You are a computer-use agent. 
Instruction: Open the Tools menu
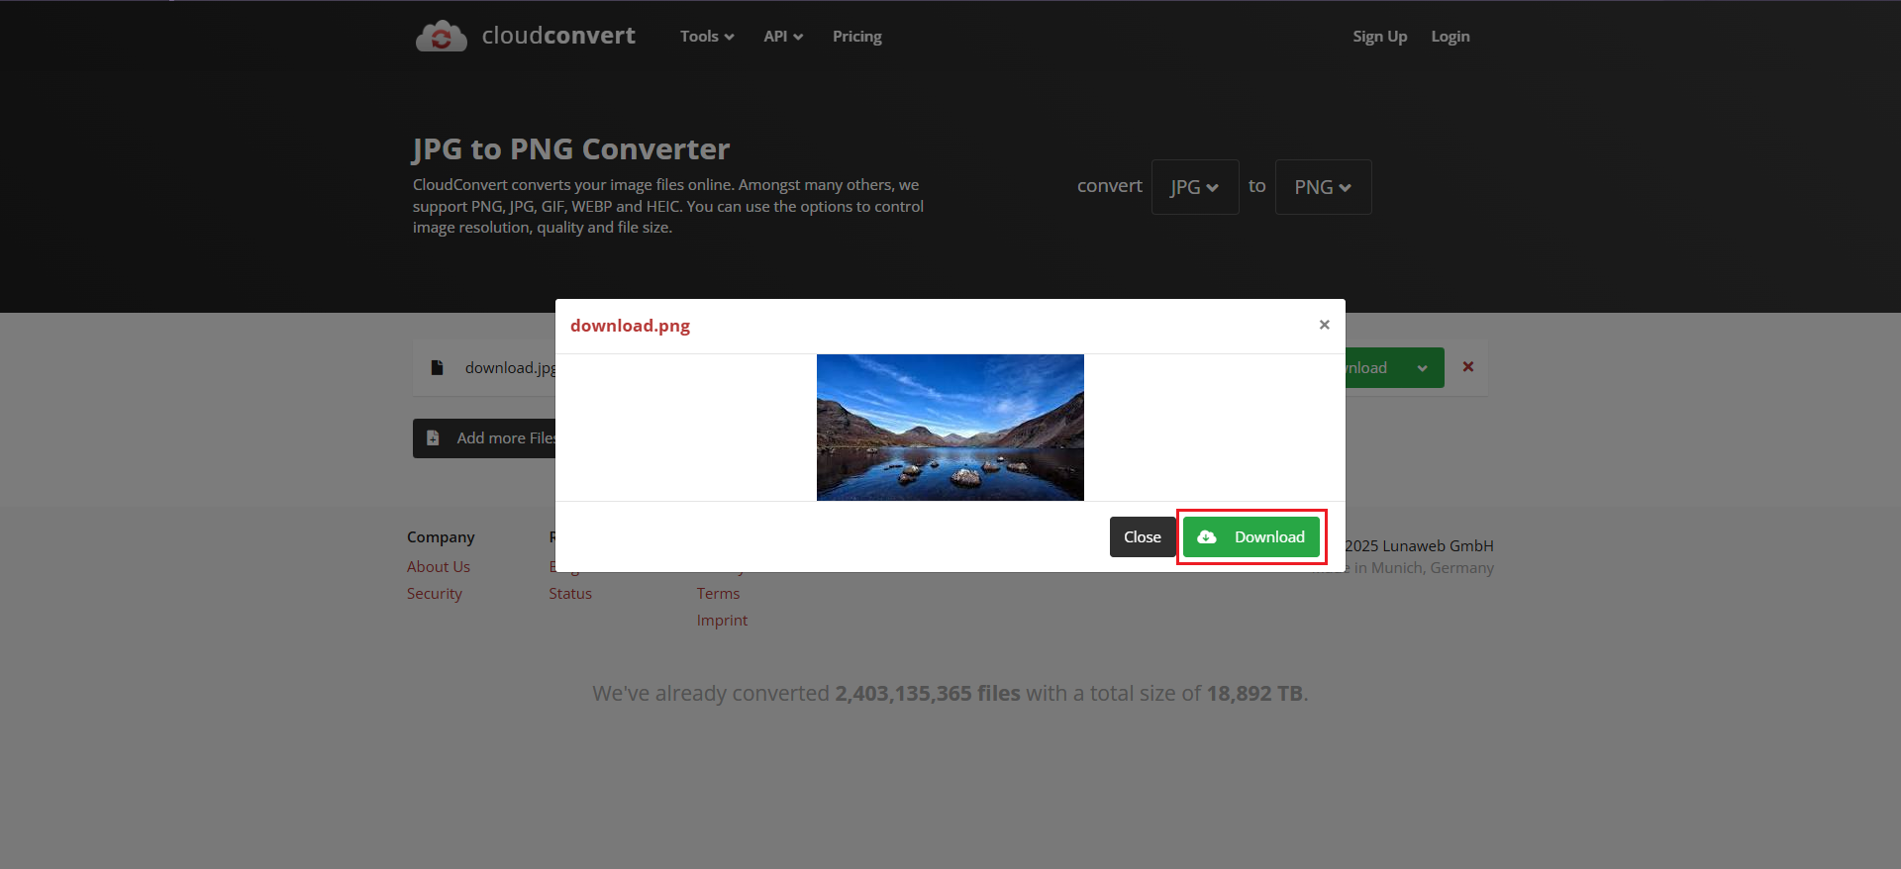(x=707, y=37)
